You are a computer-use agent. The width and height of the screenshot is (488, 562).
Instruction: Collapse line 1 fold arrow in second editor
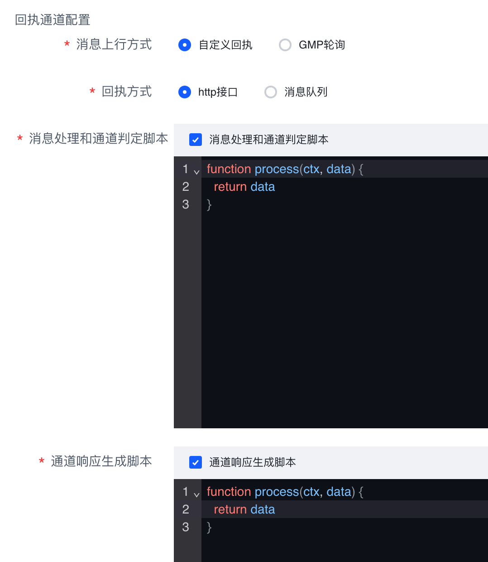pos(196,494)
